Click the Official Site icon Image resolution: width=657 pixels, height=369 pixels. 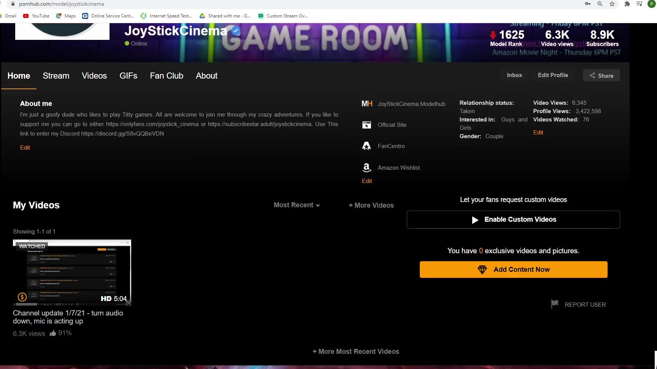pyautogui.click(x=366, y=125)
